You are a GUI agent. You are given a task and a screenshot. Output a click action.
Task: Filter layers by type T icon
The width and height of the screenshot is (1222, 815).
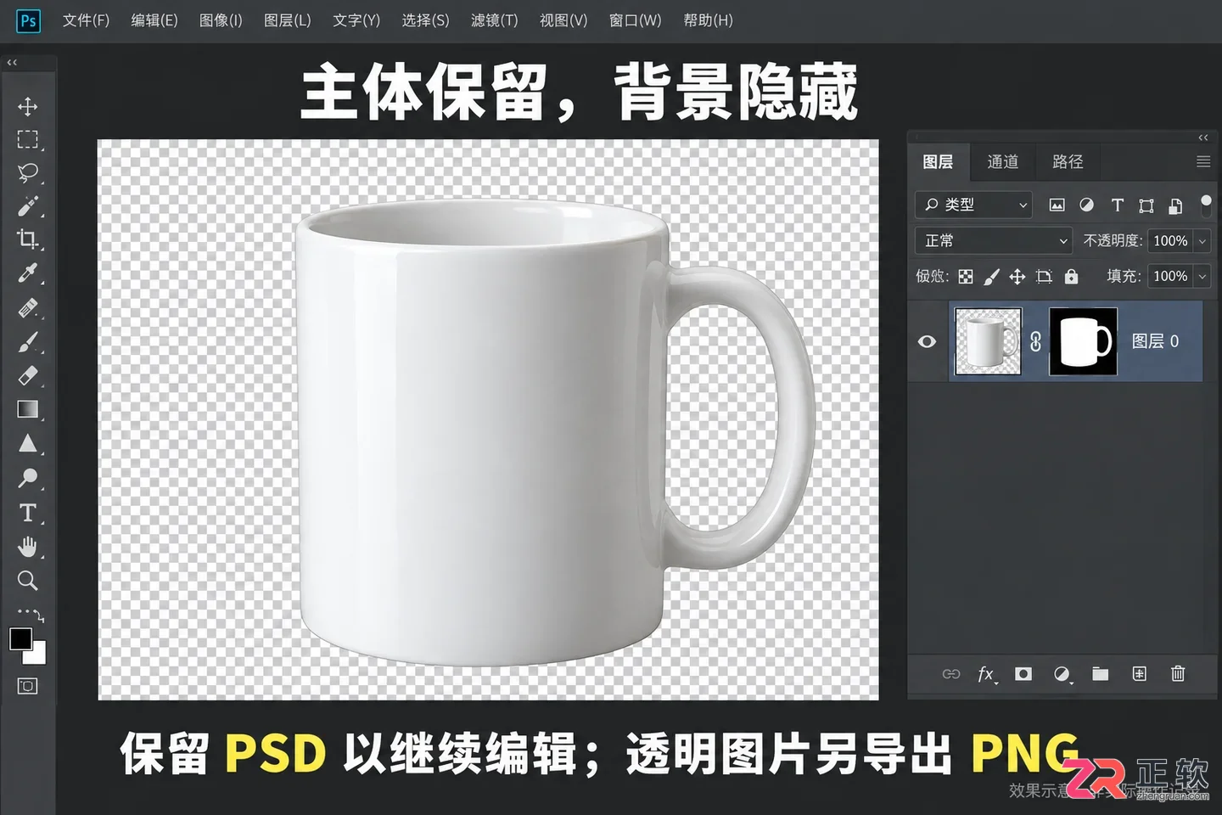(1117, 205)
